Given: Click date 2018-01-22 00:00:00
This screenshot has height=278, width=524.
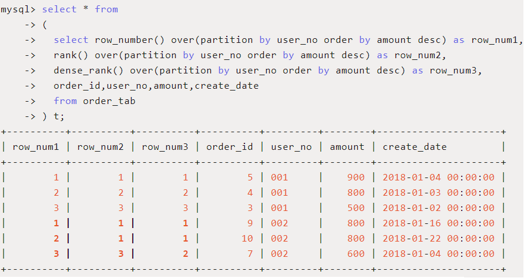Looking at the screenshot, I should click(438, 239).
